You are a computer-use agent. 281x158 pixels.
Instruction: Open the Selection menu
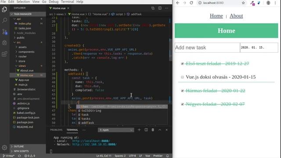(23, 2)
